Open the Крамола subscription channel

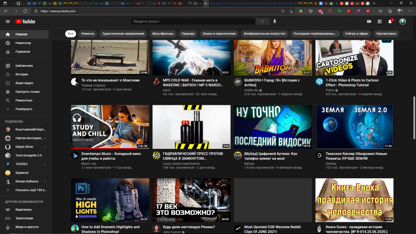click(x=24, y=173)
